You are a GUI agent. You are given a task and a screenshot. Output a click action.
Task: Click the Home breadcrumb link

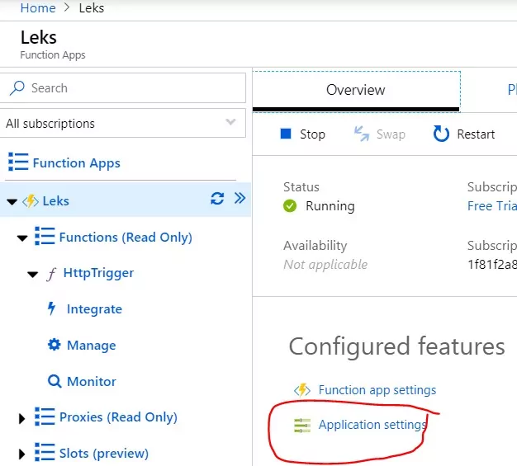[38, 8]
